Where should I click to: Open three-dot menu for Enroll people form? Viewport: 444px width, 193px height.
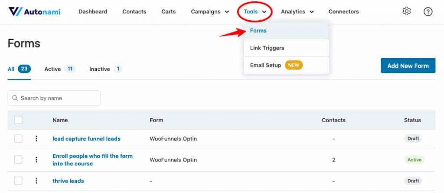(36, 160)
